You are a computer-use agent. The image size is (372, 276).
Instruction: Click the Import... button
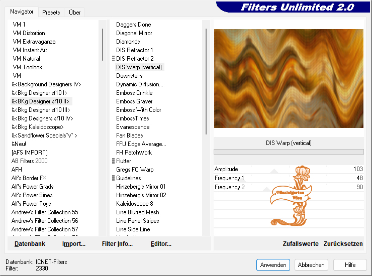[74, 244]
